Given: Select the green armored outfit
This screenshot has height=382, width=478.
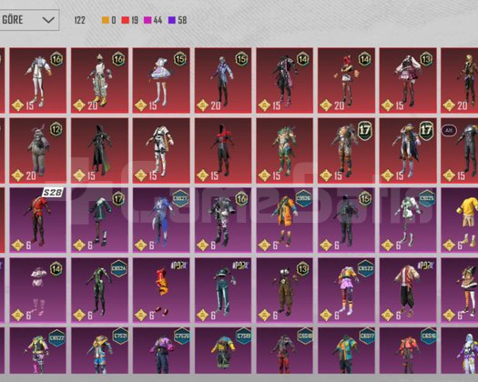Looking at the screenshot, I should point(285,151).
